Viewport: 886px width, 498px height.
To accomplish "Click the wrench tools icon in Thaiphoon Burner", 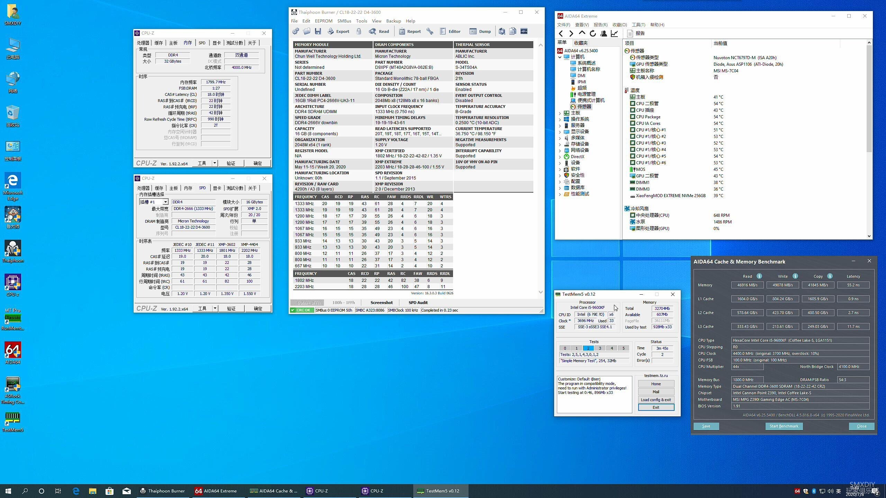I will [x=430, y=31].
